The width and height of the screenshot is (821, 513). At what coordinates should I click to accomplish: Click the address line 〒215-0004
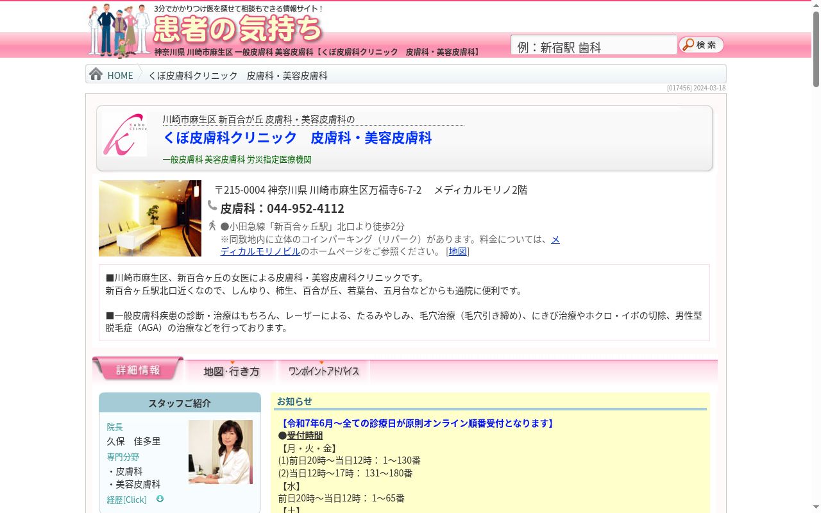click(x=371, y=190)
